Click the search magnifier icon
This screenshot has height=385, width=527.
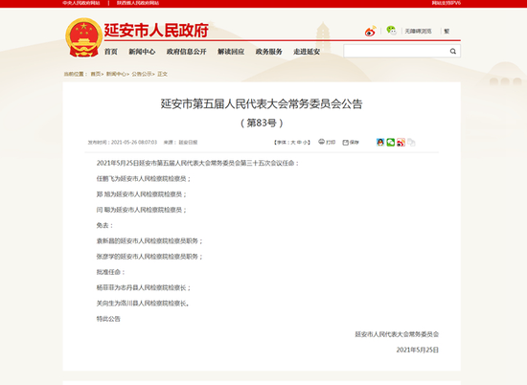coord(452,51)
